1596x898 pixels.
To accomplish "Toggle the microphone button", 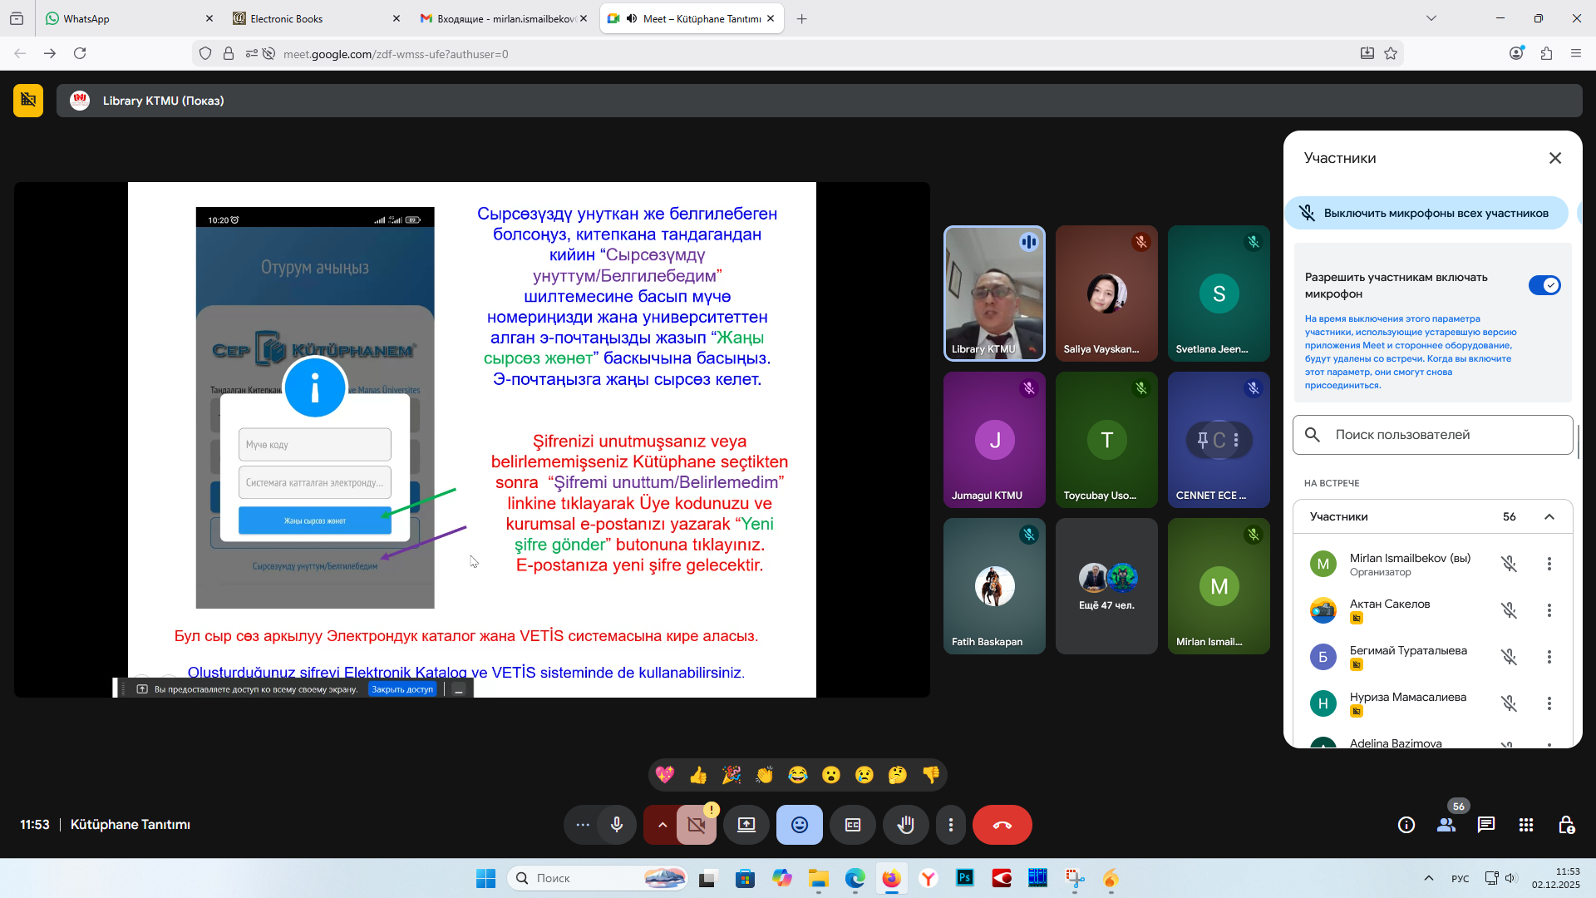I will 617,825.
